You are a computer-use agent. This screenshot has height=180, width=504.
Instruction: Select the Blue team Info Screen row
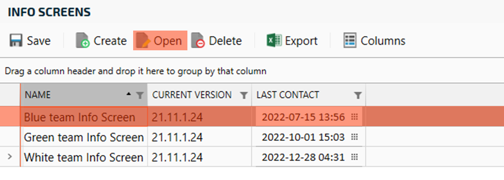click(252, 117)
